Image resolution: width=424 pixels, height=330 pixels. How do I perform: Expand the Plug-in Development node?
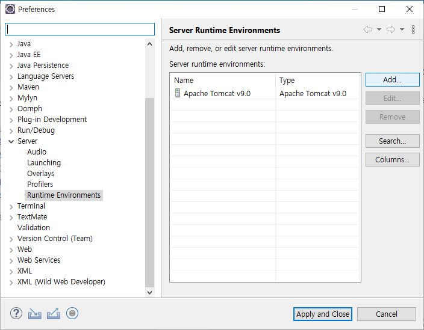[x=11, y=120]
